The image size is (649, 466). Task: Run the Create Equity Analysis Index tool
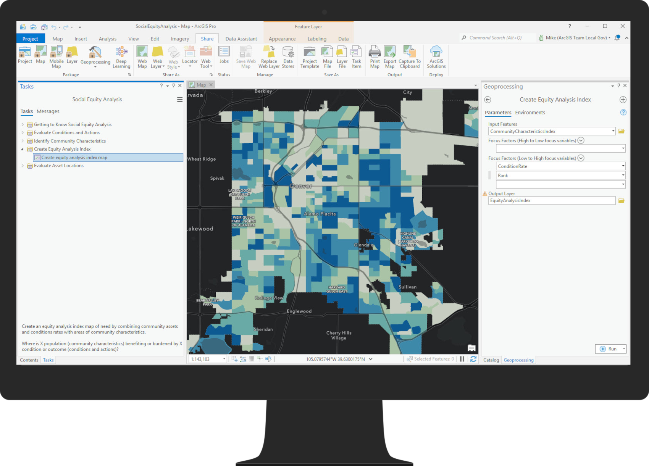(x=610, y=349)
